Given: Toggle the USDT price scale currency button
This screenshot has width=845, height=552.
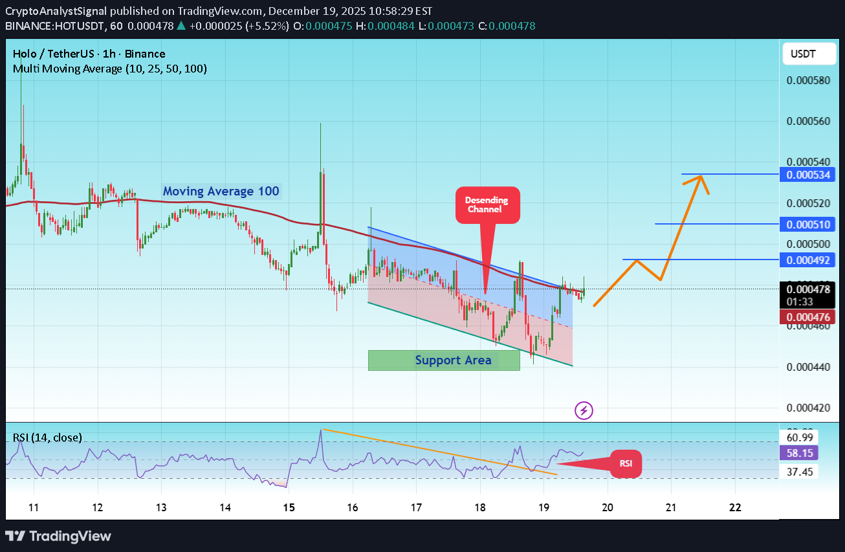Looking at the screenshot, I should (808, 54).
